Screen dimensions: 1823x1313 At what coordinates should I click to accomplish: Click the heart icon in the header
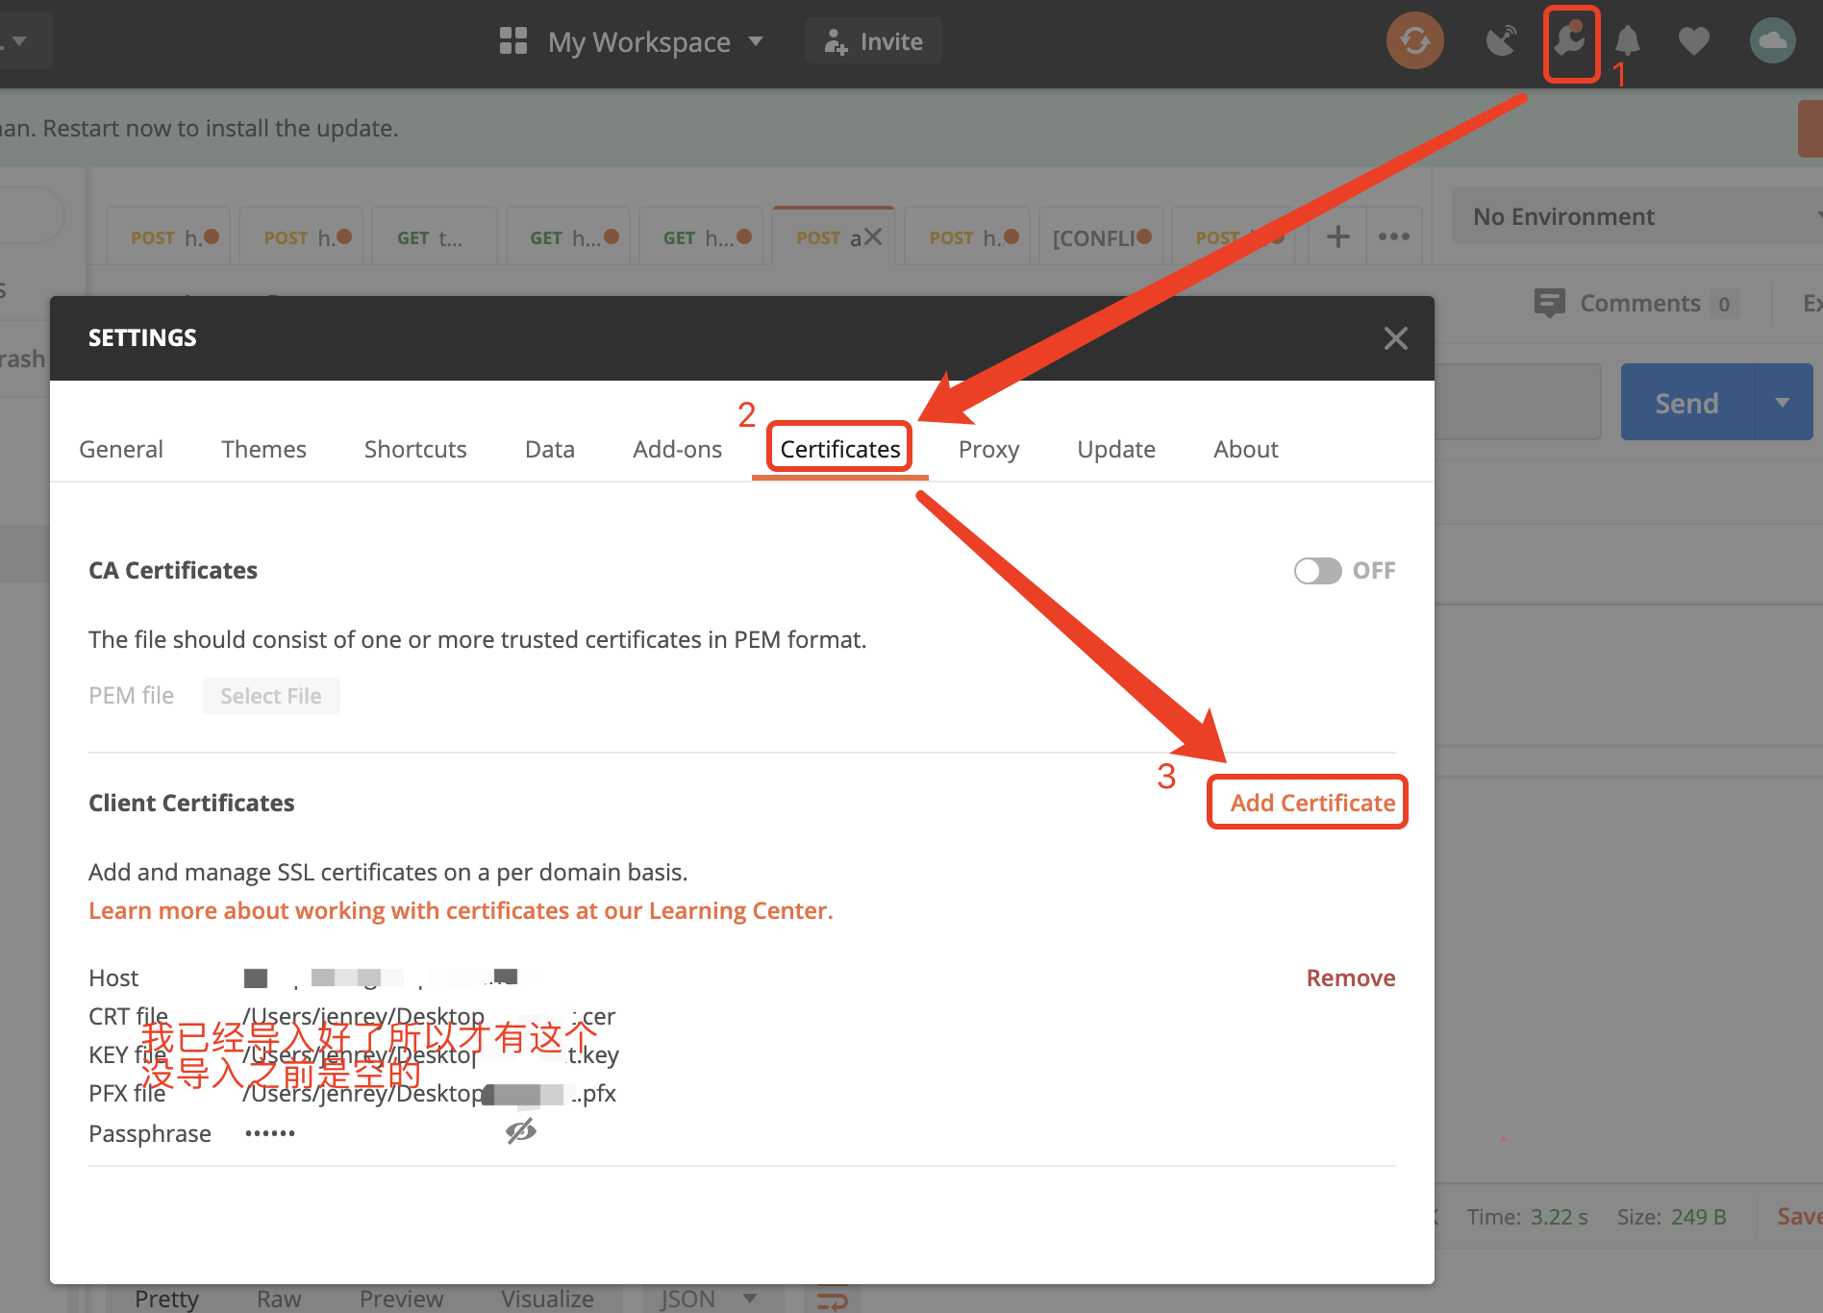pos(1693,41)
